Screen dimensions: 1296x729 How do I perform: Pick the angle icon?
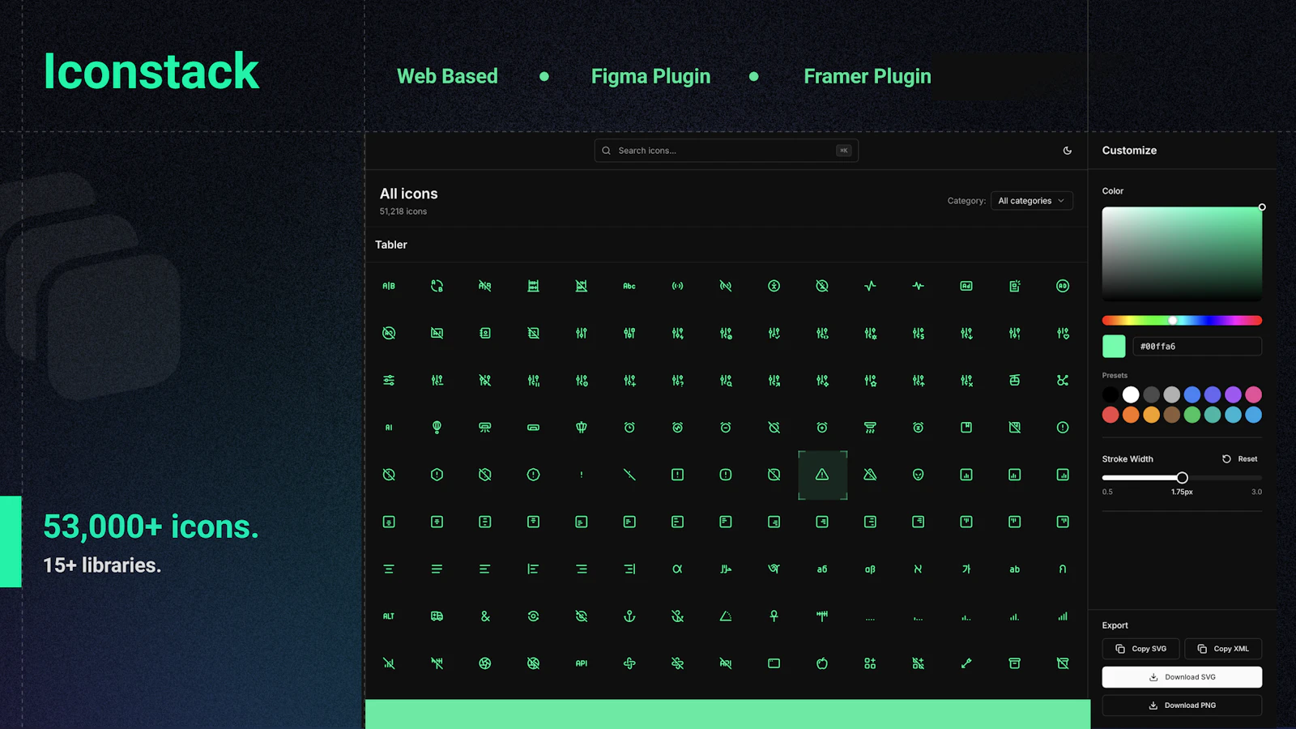[x=726, y=616]
